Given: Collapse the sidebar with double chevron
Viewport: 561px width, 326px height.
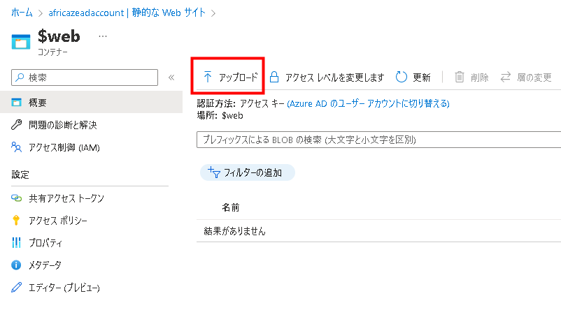Looking at the screenshot, I should [171, 77].
